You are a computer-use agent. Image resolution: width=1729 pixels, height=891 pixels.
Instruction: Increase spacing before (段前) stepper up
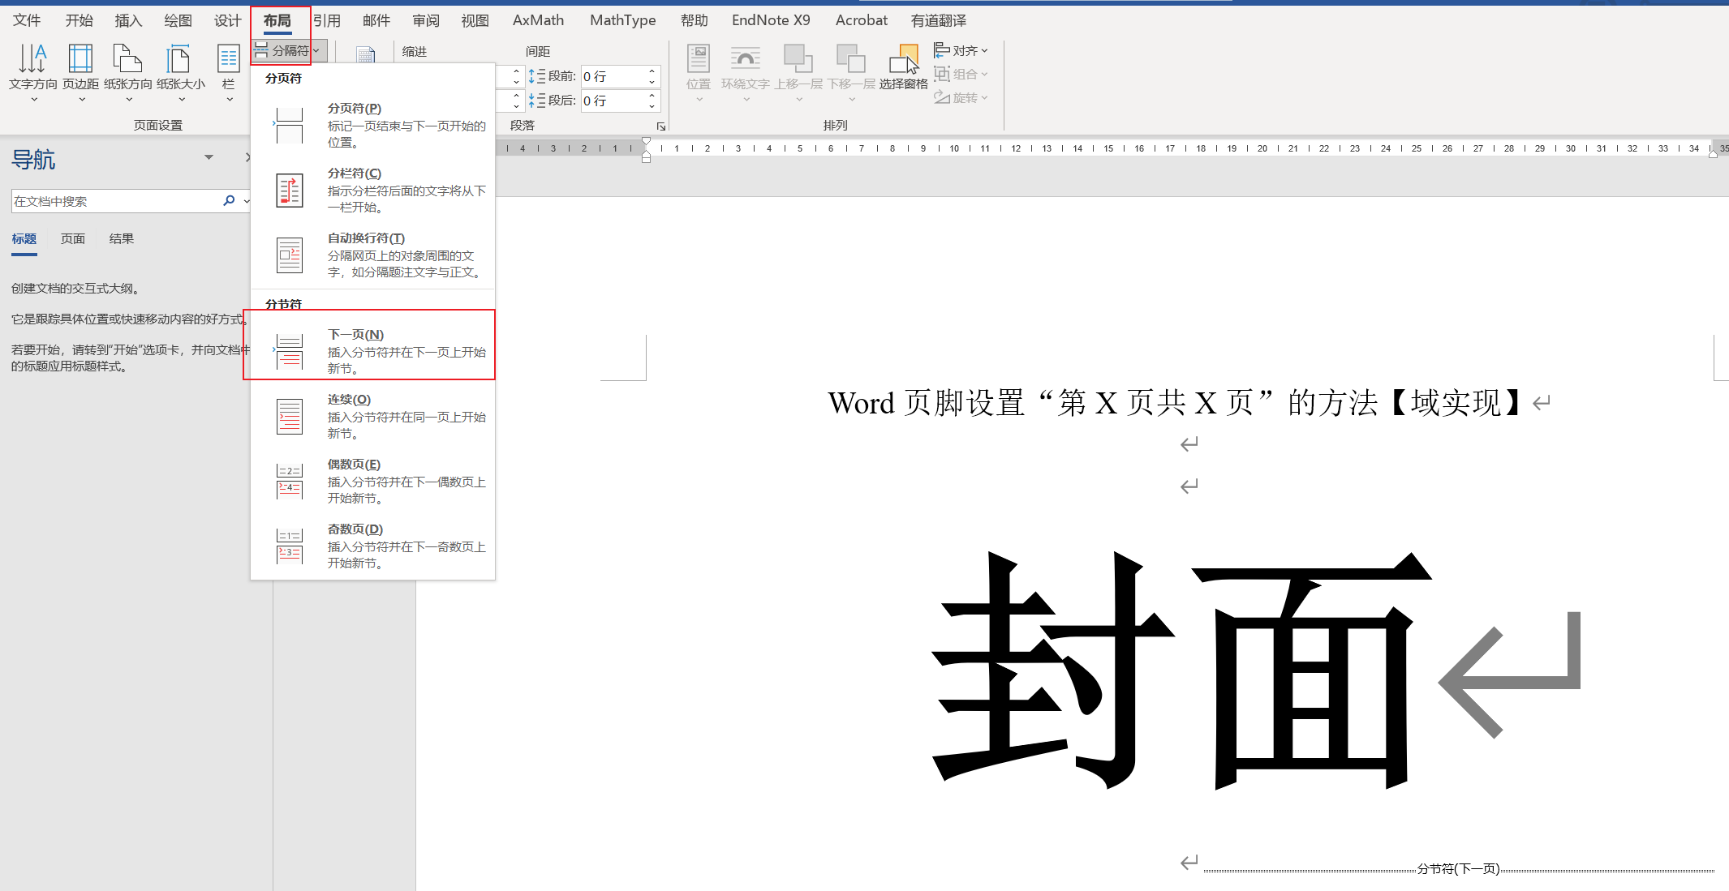tap(652, 71)
